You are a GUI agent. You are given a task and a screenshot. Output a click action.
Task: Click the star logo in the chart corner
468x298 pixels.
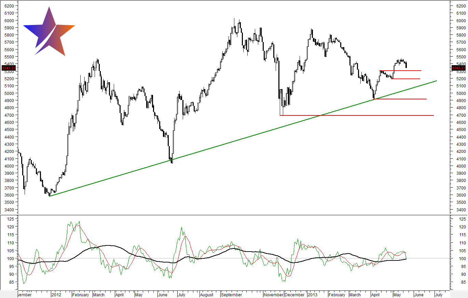point(49,31)
